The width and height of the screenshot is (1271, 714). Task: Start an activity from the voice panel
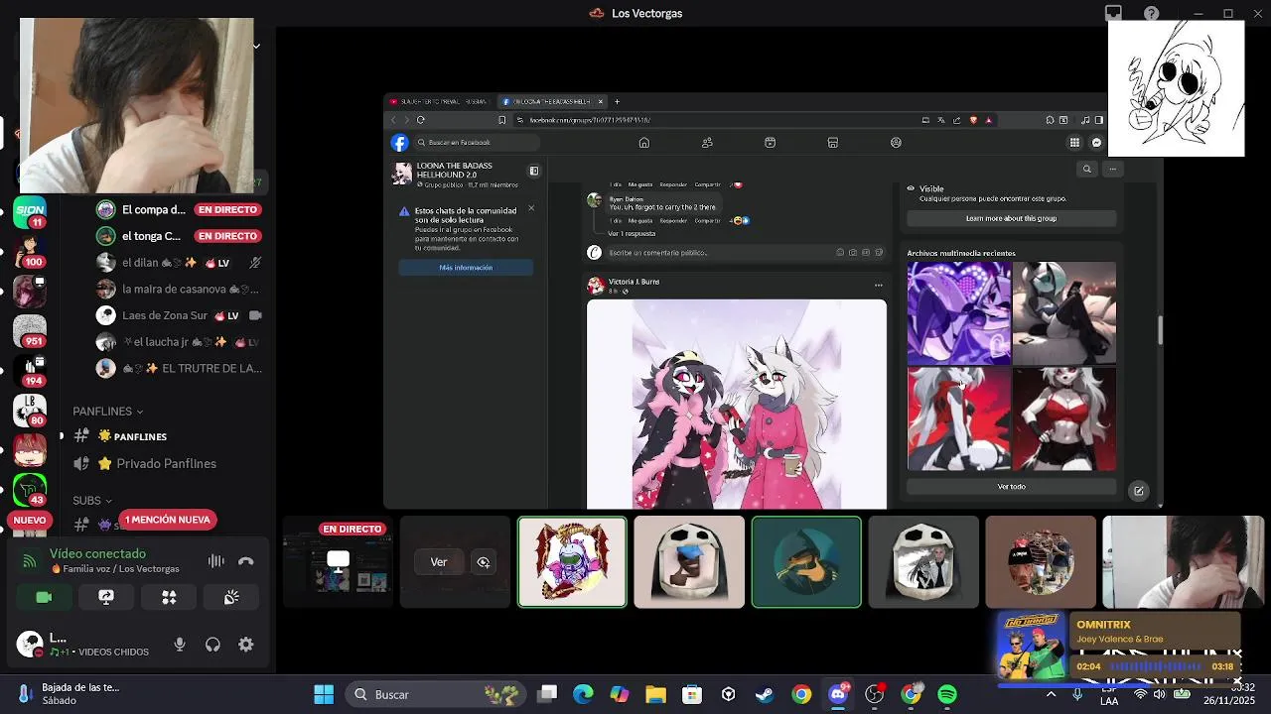pos(169,597)
